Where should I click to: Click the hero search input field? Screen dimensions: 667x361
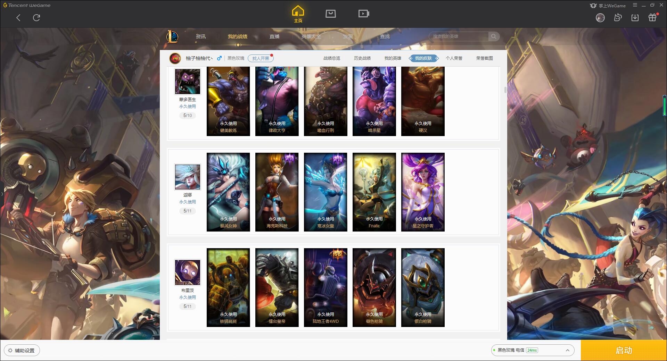(459, 36)
